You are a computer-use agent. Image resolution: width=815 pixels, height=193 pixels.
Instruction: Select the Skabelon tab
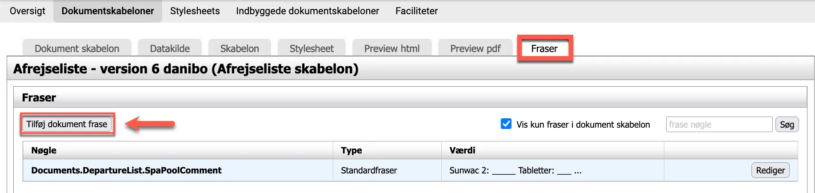240,48
